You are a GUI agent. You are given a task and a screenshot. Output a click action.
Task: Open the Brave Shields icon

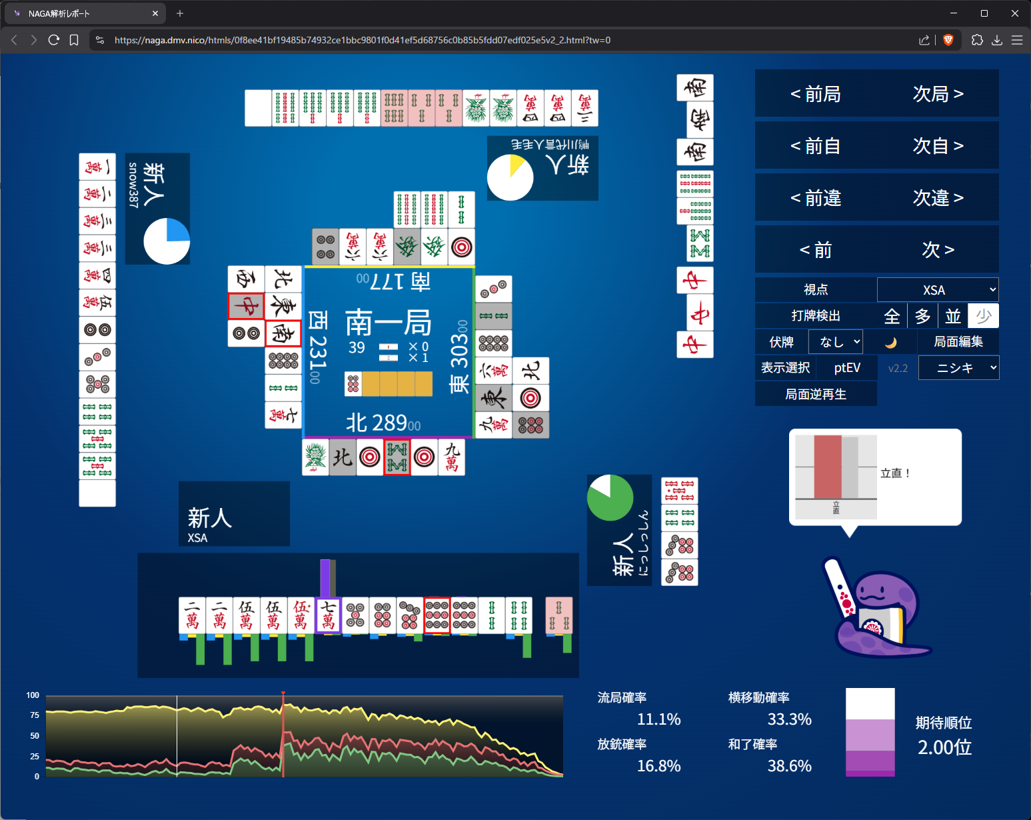pos(948,40)
